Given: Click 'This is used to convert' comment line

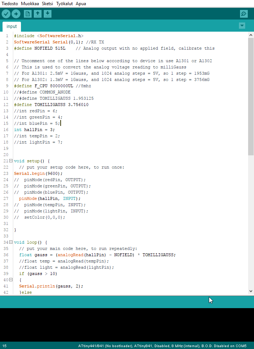Looking at the screenshot, I should (x=100, y=67).
